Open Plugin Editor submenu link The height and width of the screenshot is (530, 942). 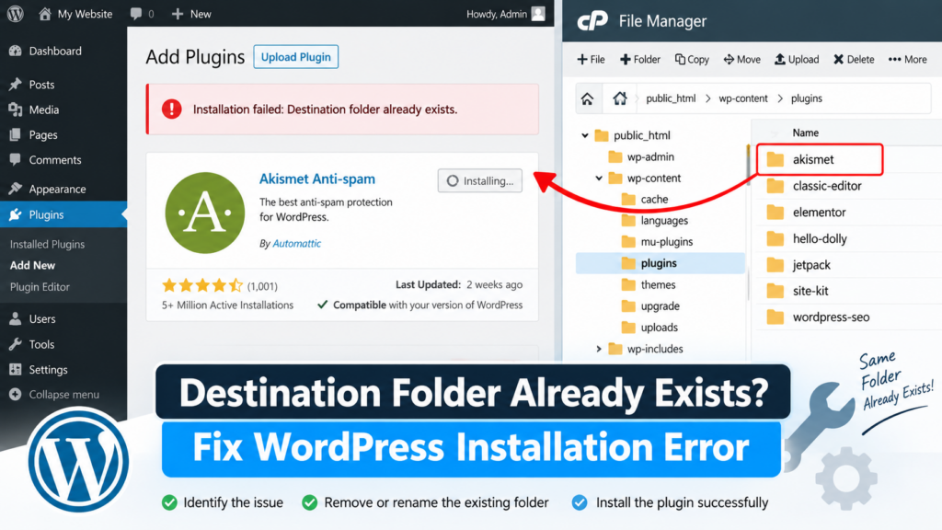pyautogui.click(x=40, y=287)
